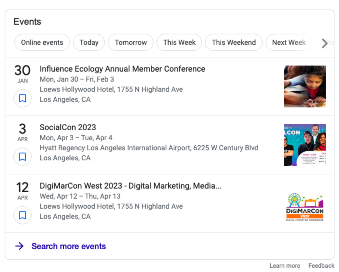This screenshot has height=272, width=339.
Task: Apply the Next Week filter
Action: click(289, 42)
